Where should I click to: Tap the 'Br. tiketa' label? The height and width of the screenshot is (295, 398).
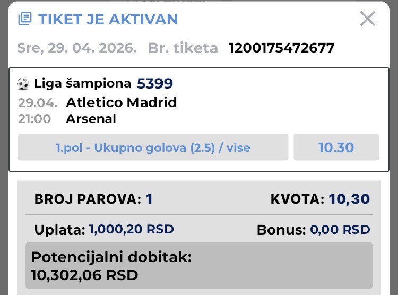coord(183,48)
